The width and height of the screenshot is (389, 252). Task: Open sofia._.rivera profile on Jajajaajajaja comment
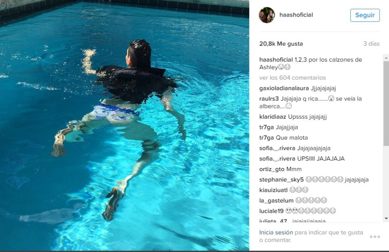point(277,148)
